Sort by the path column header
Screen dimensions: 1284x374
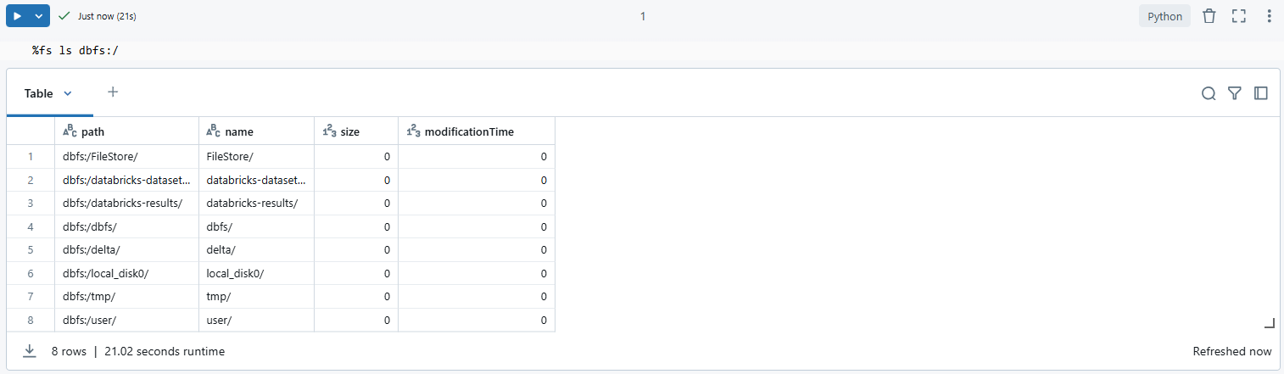coord(93,131)
